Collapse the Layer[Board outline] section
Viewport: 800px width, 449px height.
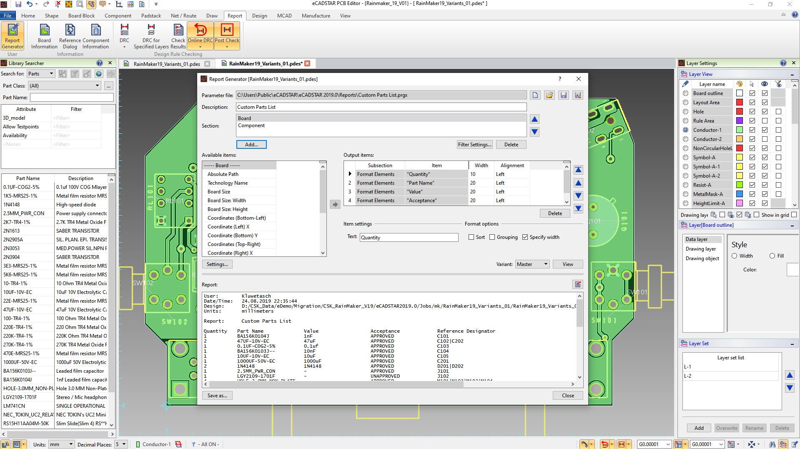792,225
